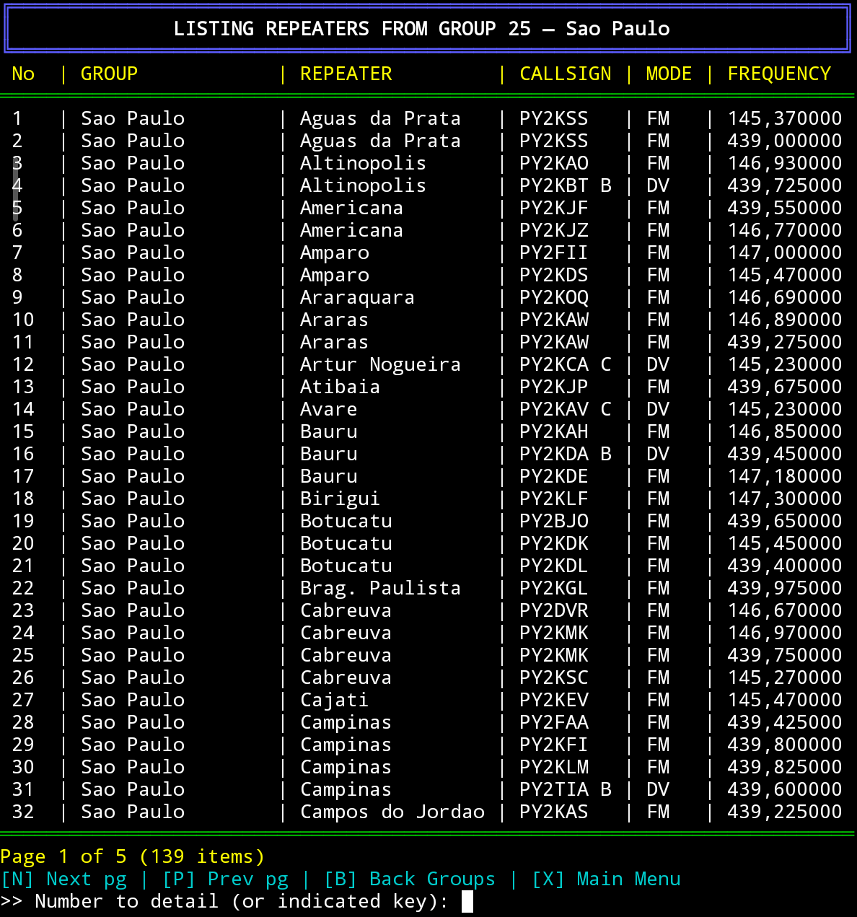
Task: Click callsign PY2KJZ
Action: point(554,230)
